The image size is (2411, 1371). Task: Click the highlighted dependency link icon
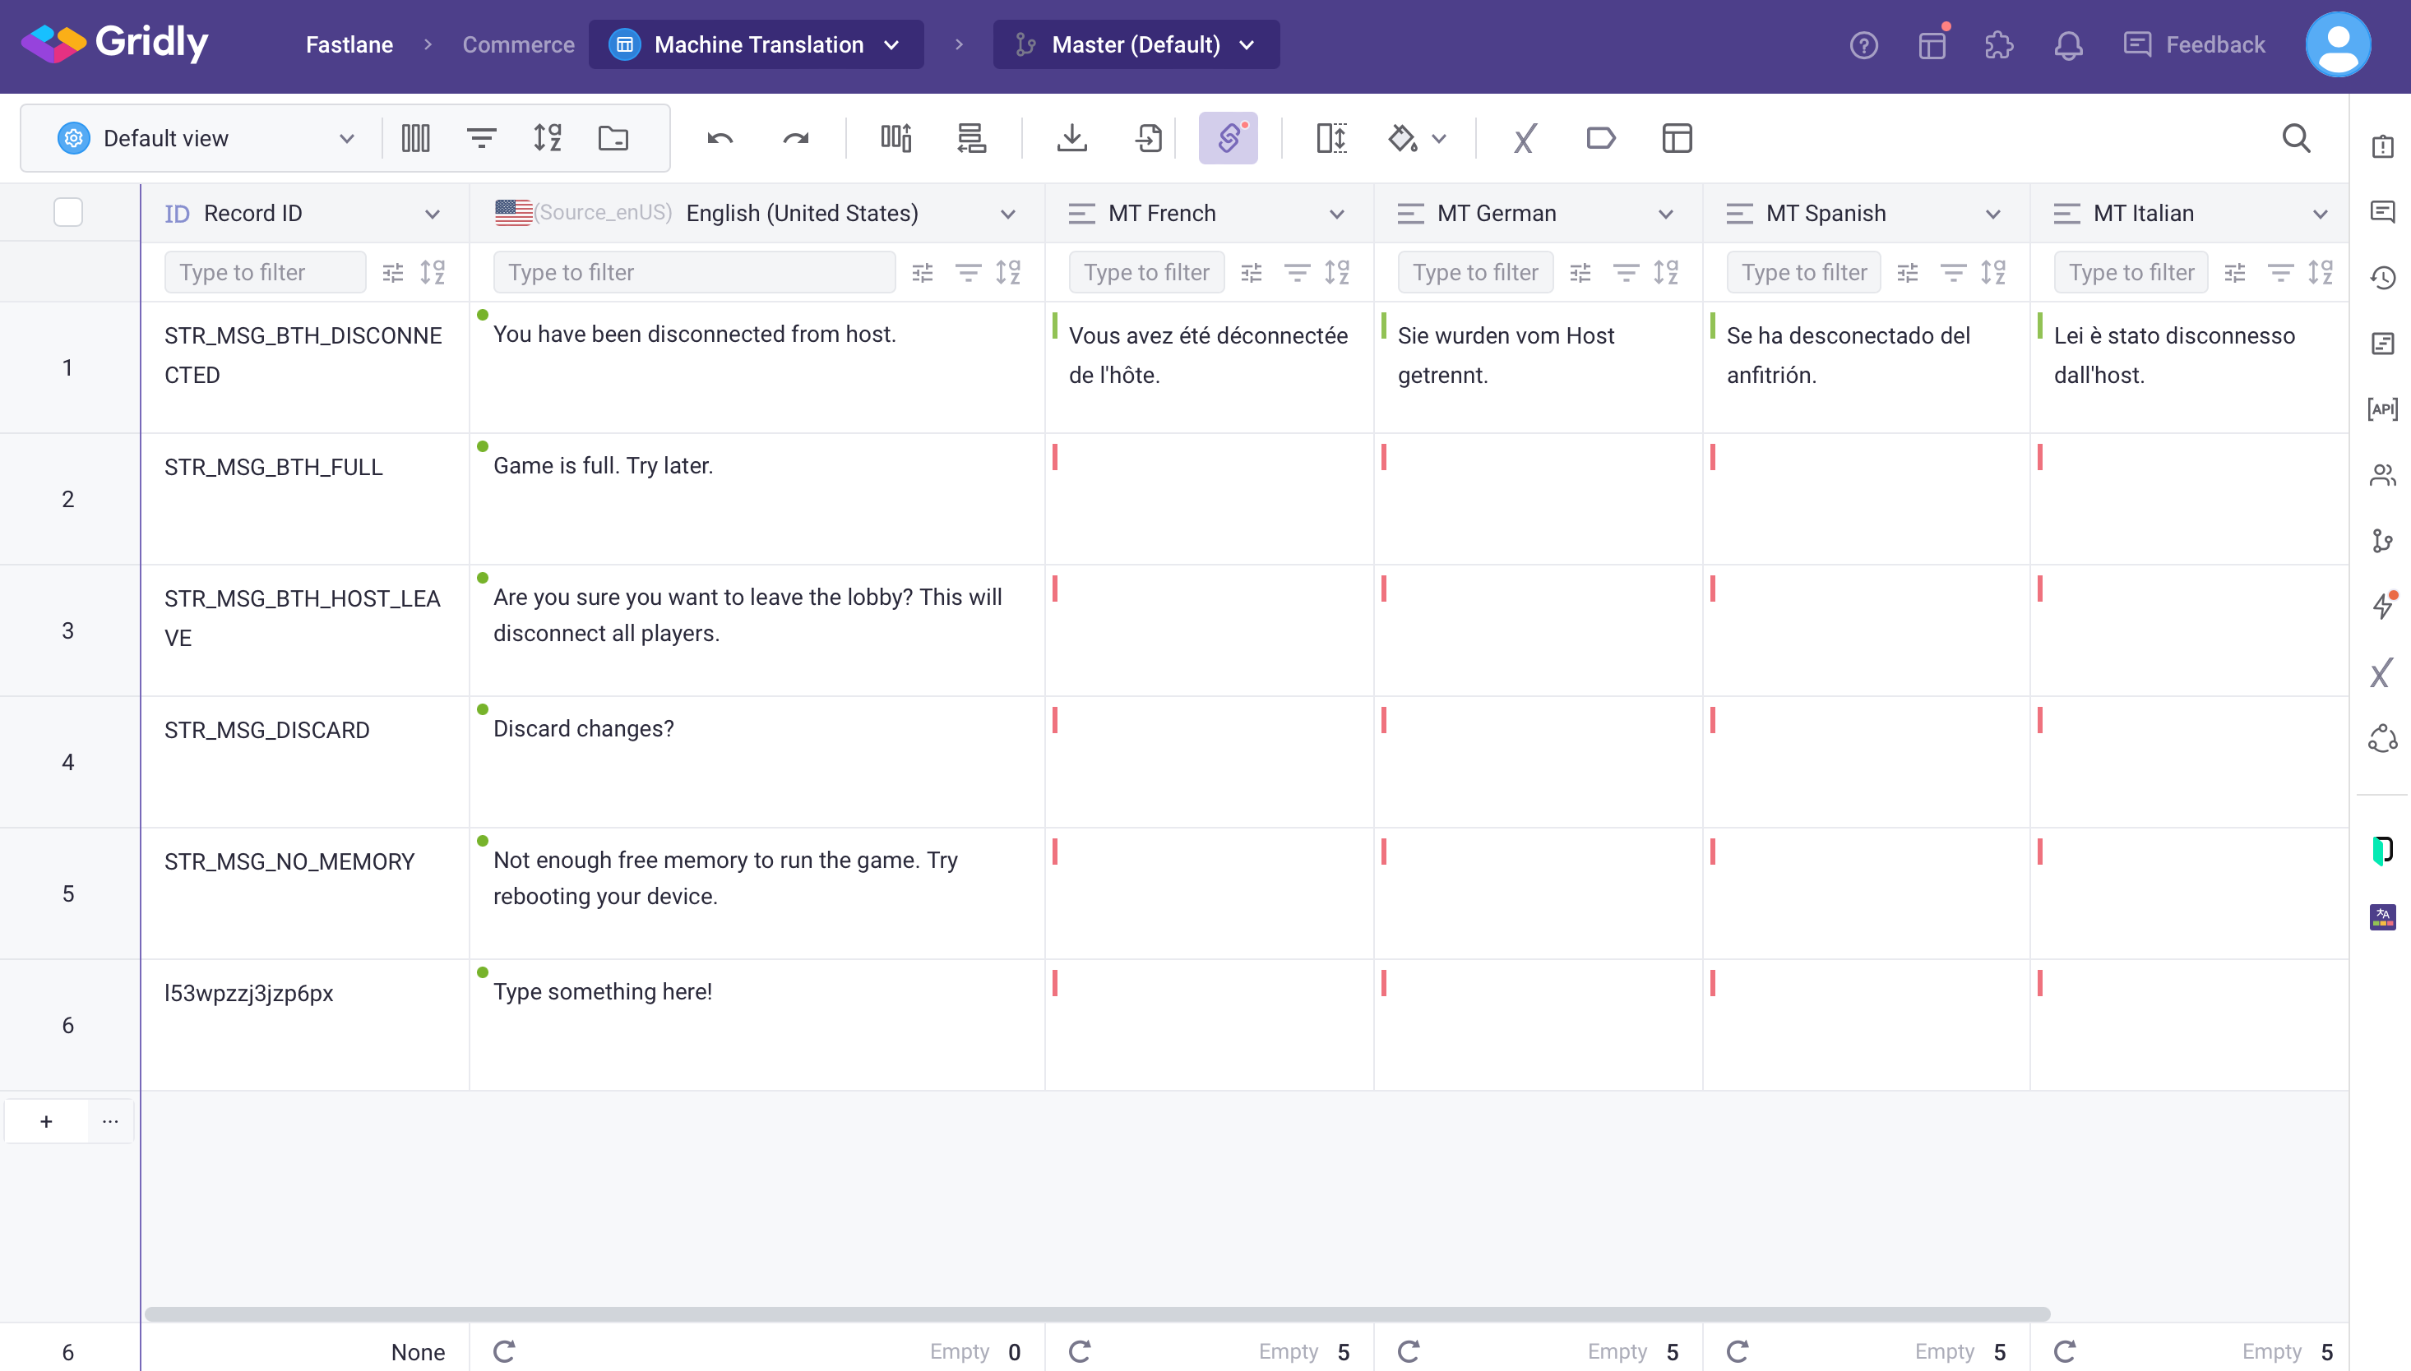(1228, 138)
